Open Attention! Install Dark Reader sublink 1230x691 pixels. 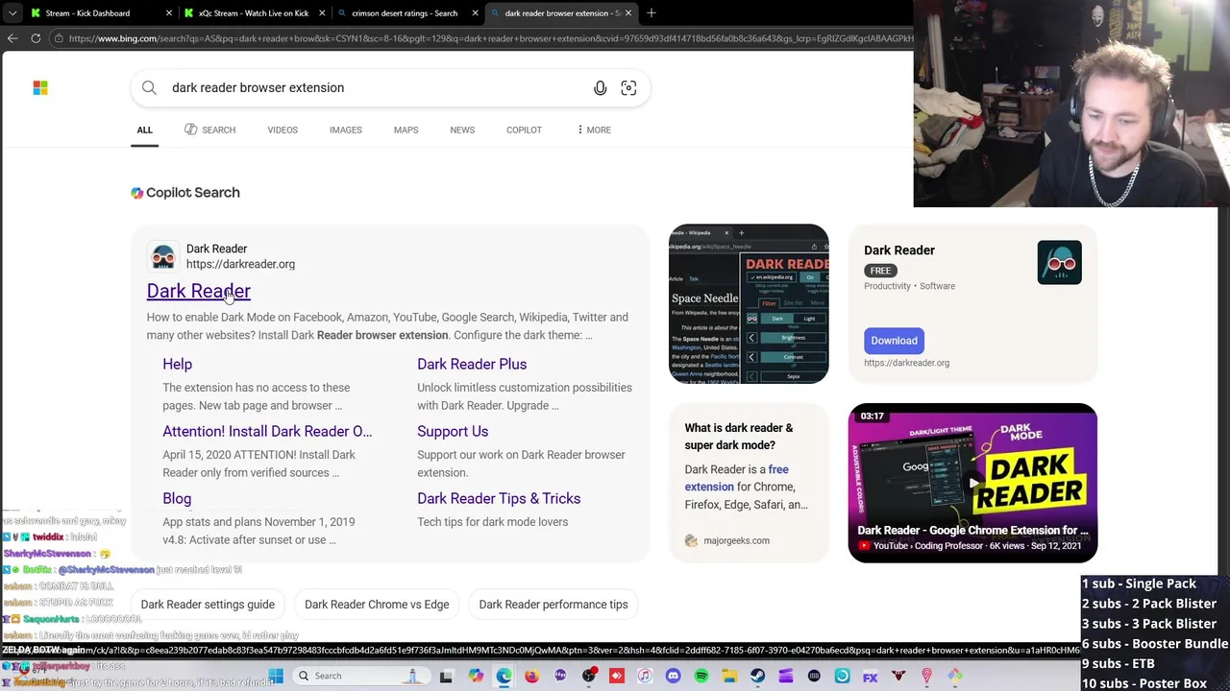click(267, 431)
